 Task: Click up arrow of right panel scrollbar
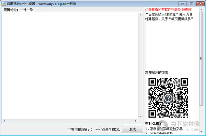click(201, 9)
